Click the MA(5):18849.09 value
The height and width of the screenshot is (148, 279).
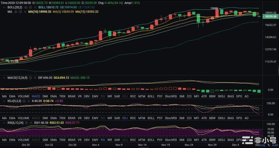pos(63,12)
